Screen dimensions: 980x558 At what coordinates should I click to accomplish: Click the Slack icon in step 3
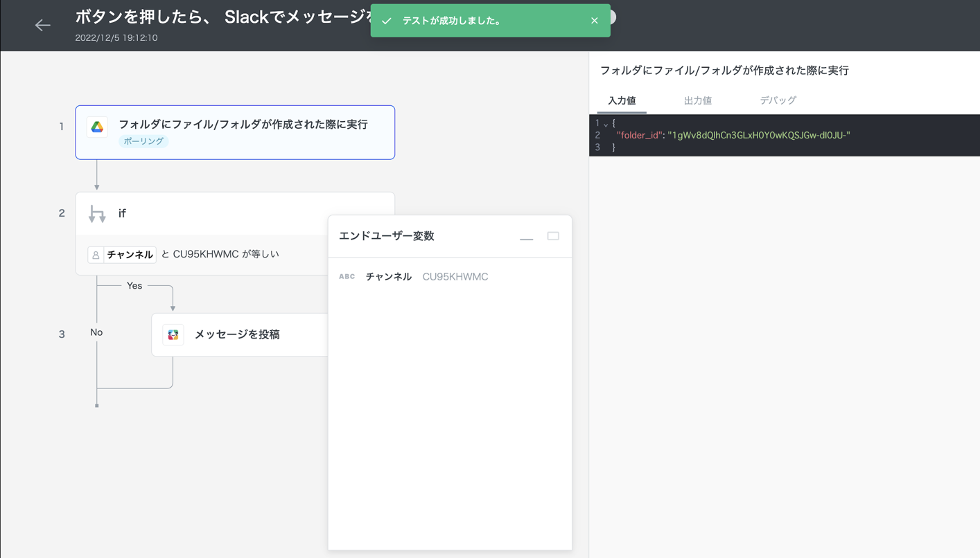tap(173, 334)
